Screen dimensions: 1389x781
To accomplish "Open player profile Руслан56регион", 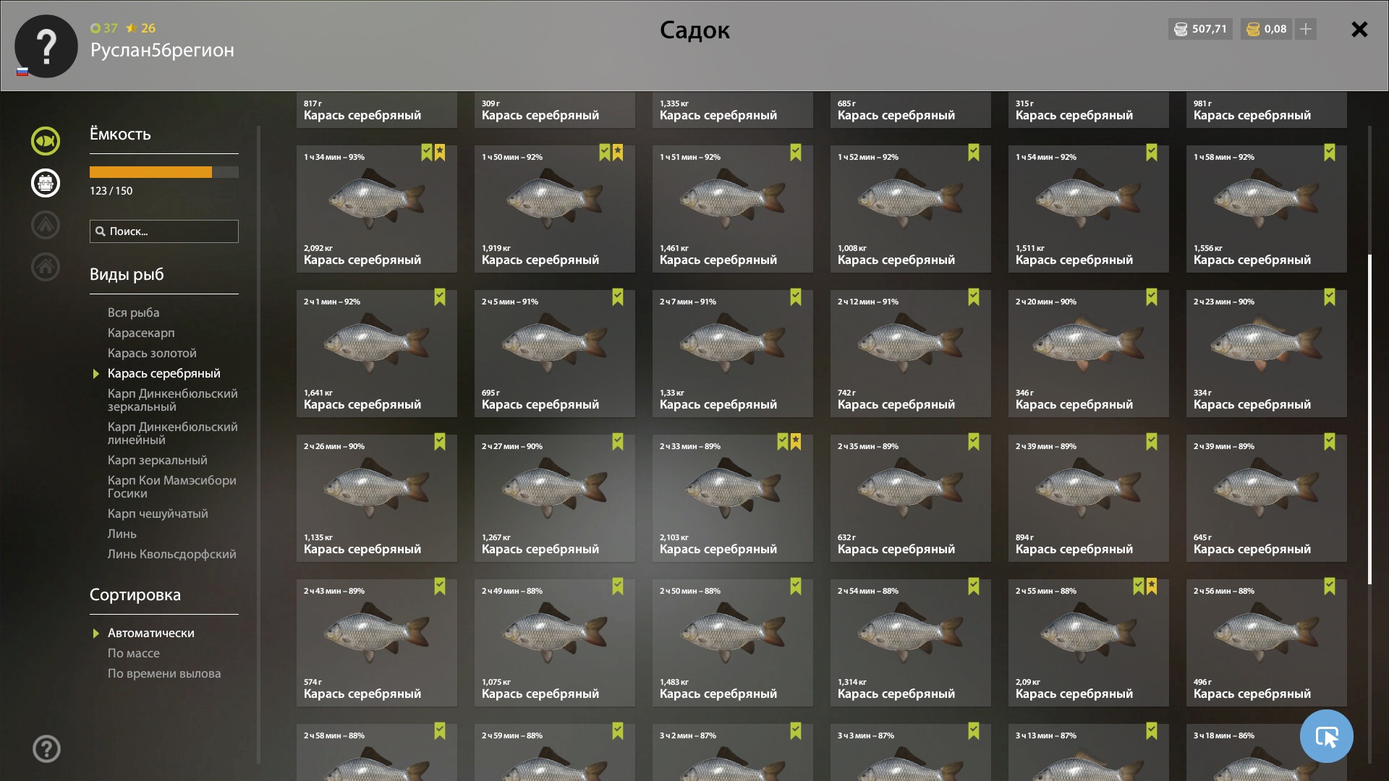I will point(162,50).
